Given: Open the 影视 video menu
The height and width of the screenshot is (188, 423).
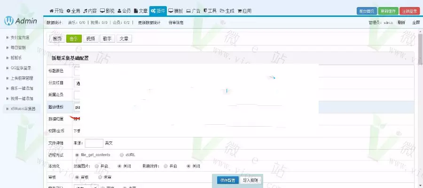Looking at the screenshot, I should pos(107,10).
